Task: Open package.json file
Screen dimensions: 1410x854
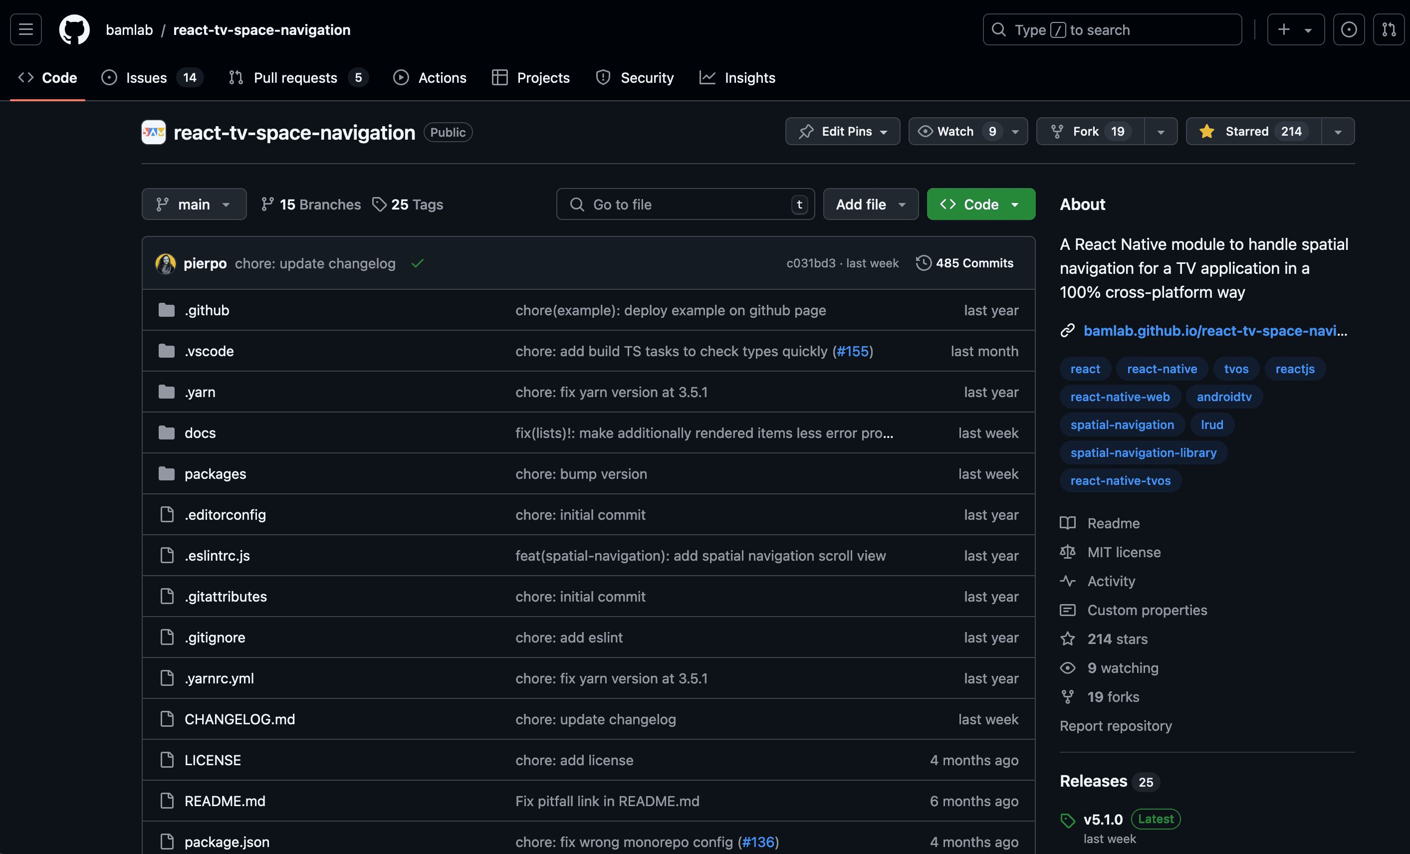Action: pyautogui.click(x=227, y=842)
